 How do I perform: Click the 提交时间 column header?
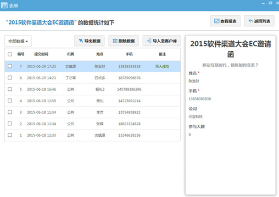(x=41, y=54)
